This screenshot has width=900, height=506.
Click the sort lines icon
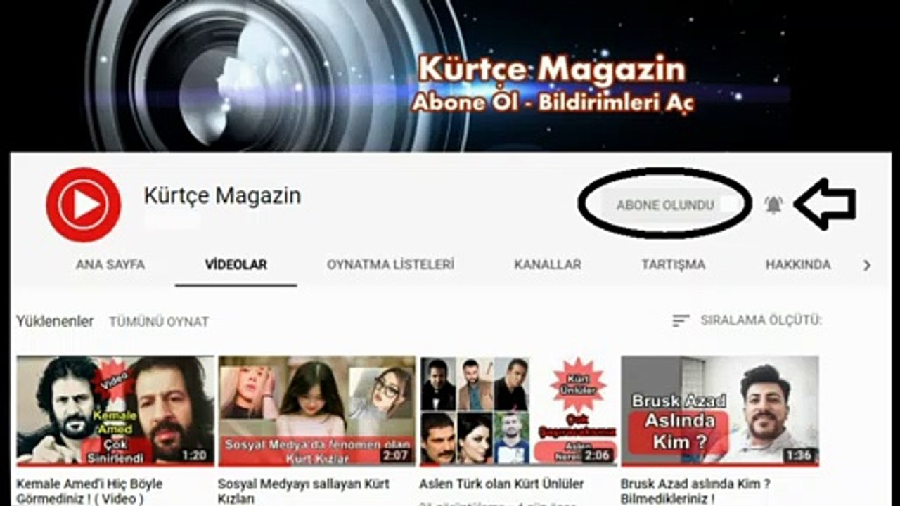[x=681, y=320]
